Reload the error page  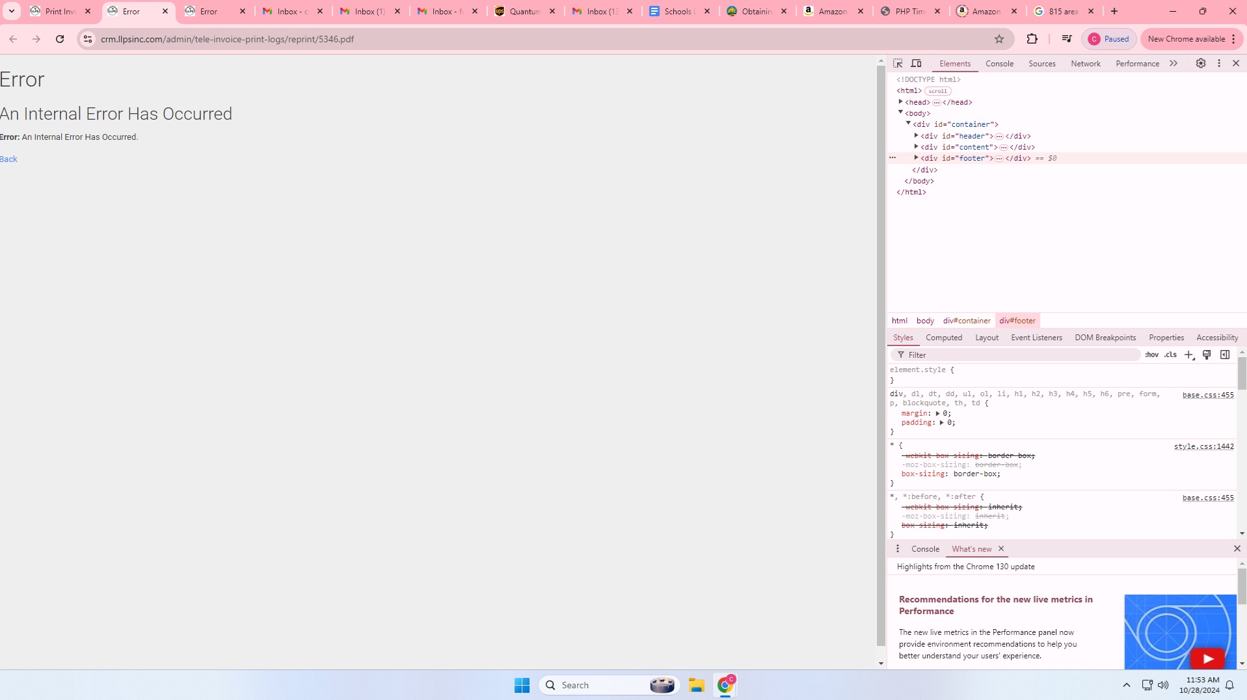coord(60,39)
